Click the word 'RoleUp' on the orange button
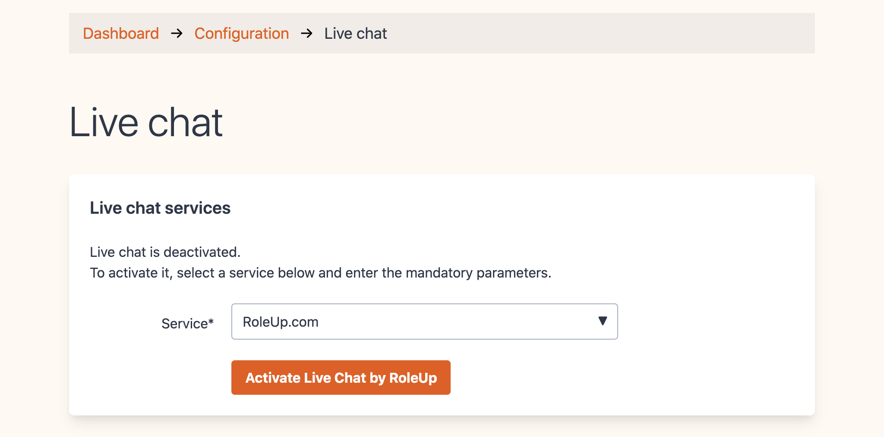 coord(413,378)
